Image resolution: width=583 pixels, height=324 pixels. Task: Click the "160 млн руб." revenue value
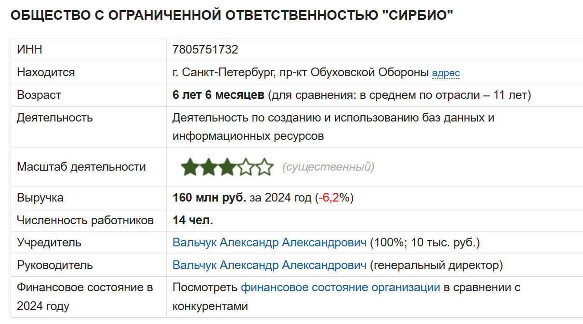209,198
